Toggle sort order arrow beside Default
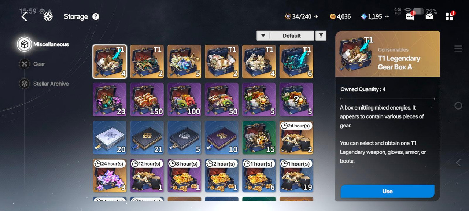469x211 pixels. point(263,36)
